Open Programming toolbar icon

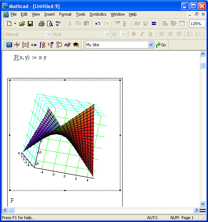click(59, 45)
